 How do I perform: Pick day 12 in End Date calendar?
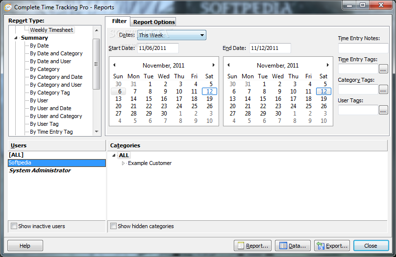click(x=323, y=92)
